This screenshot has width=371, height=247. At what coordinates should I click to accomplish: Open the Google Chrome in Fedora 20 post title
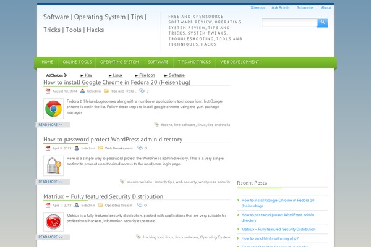[x=117, y=82]
